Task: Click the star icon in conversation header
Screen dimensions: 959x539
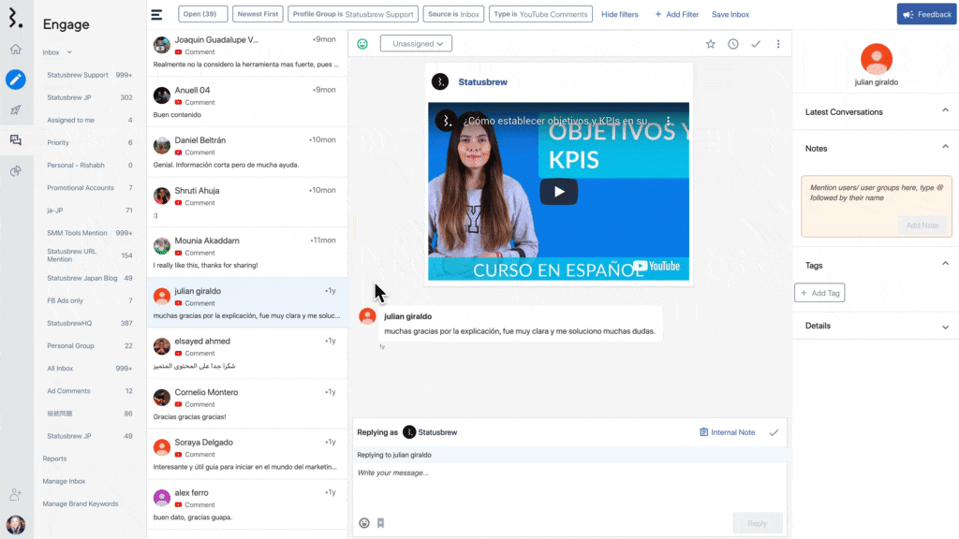Action: click(x=710, y=44)
